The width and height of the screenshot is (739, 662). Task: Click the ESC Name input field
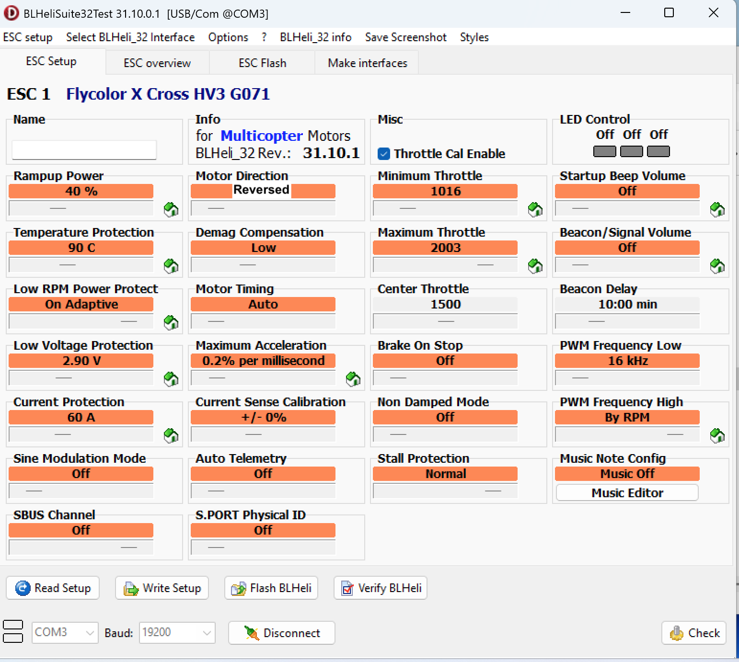(x=84, y=150)
